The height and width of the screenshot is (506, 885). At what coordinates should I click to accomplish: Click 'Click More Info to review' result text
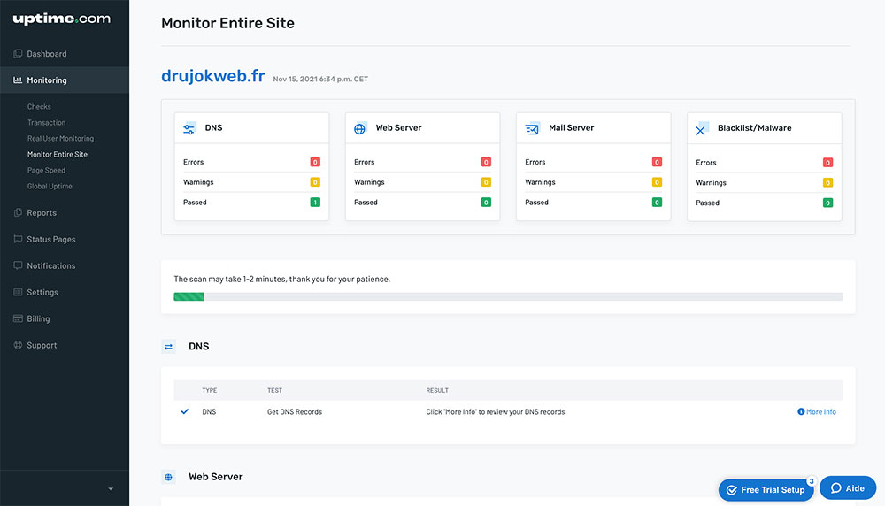pyautogui.click(x=496, y=412)
